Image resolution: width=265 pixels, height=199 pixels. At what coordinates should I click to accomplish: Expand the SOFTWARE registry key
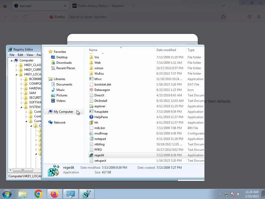(x=21, y=102)
